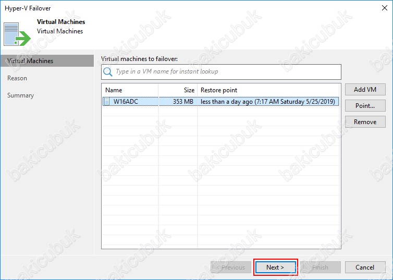Open the restore Point... selection

tap(365, 106)
